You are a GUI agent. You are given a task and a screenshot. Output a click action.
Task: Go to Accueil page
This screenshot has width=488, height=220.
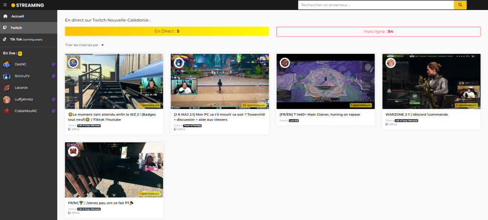(29, 16)
